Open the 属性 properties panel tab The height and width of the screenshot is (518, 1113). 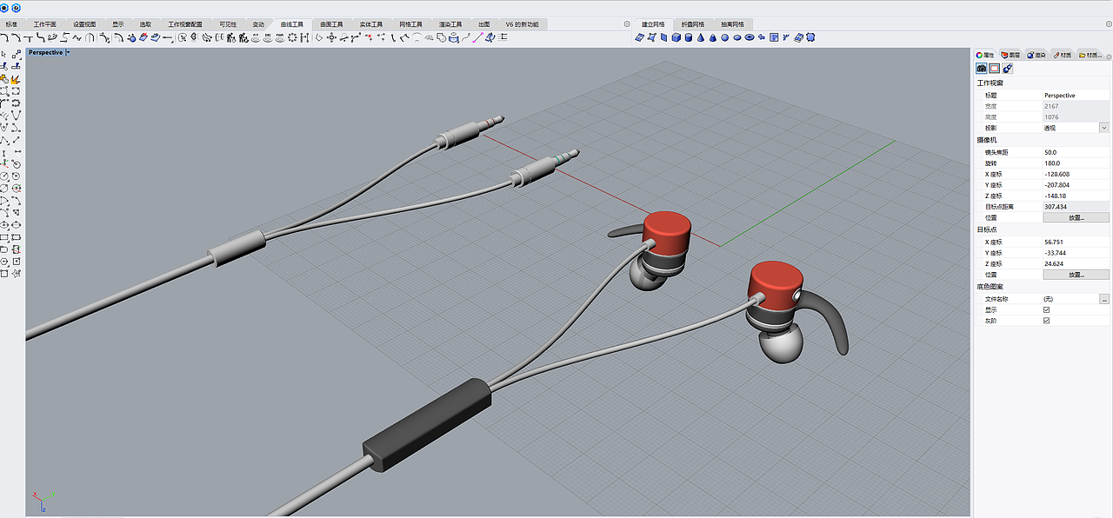pos(985,55)
